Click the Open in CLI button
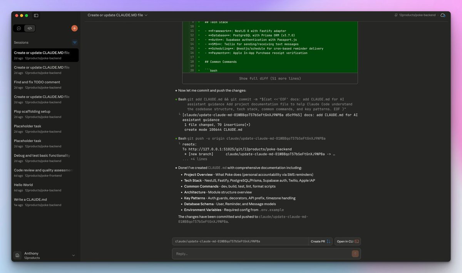This screenshot has width=462, height=273. pos(348,241)
